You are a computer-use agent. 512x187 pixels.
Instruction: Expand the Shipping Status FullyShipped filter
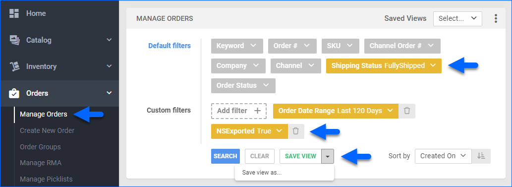(384, 65)
